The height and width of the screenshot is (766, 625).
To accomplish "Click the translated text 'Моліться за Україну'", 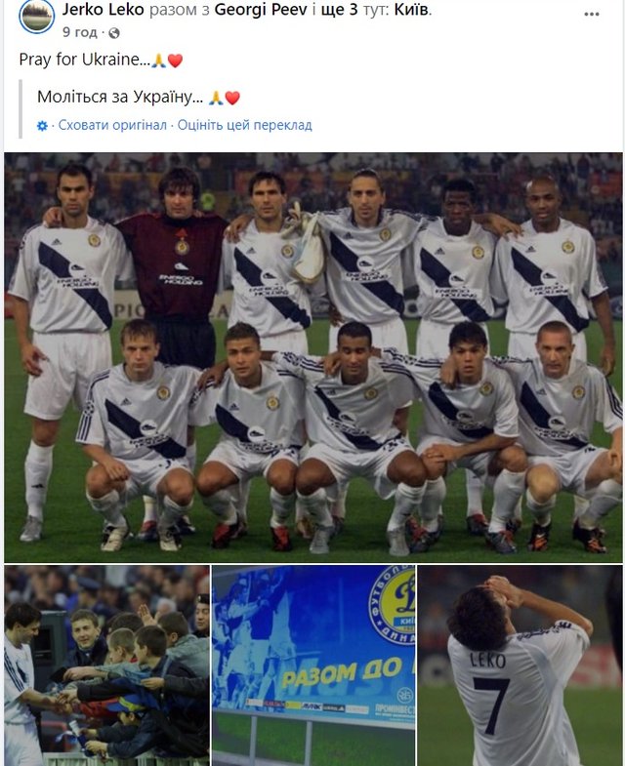I will click(x=120, y=97).
